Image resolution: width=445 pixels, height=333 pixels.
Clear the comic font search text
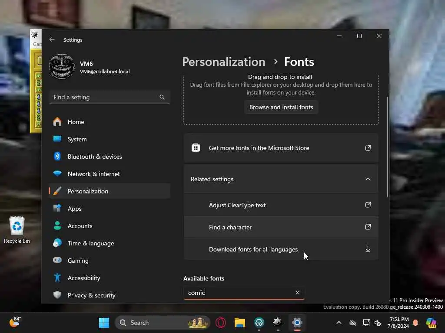[297, 293]
